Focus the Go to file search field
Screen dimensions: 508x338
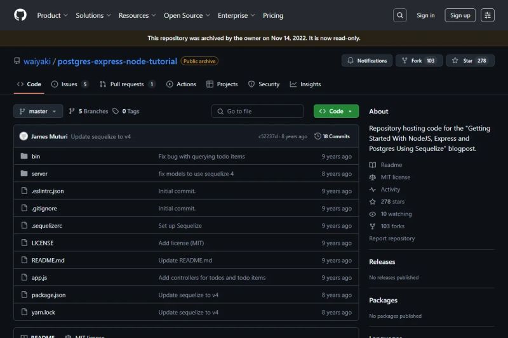257,111
